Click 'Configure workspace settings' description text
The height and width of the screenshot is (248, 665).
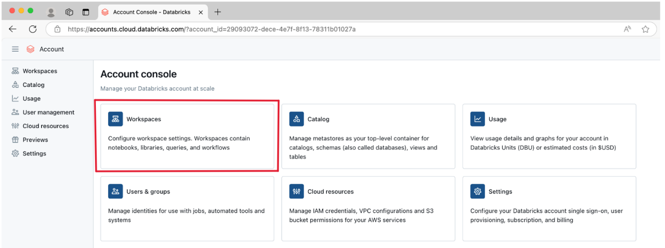click(x=179, y=143)
